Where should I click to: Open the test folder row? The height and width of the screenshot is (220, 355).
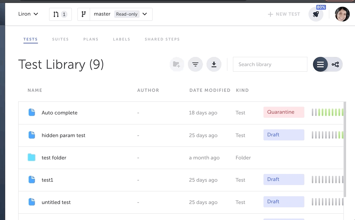181,158
